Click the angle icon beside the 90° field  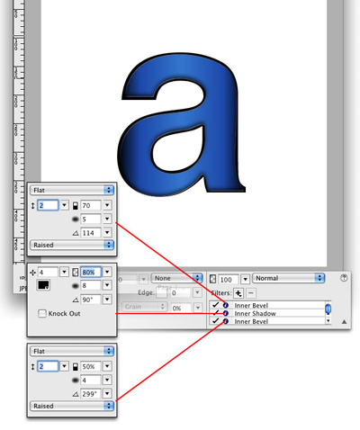[x=76, y=300]
